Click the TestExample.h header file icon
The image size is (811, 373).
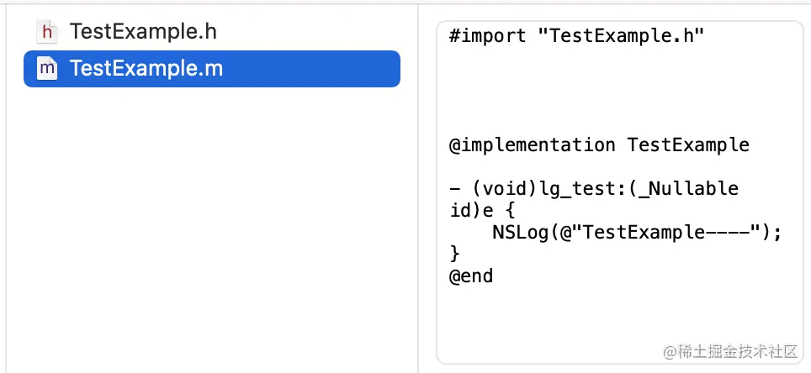(x=48, y=32)
